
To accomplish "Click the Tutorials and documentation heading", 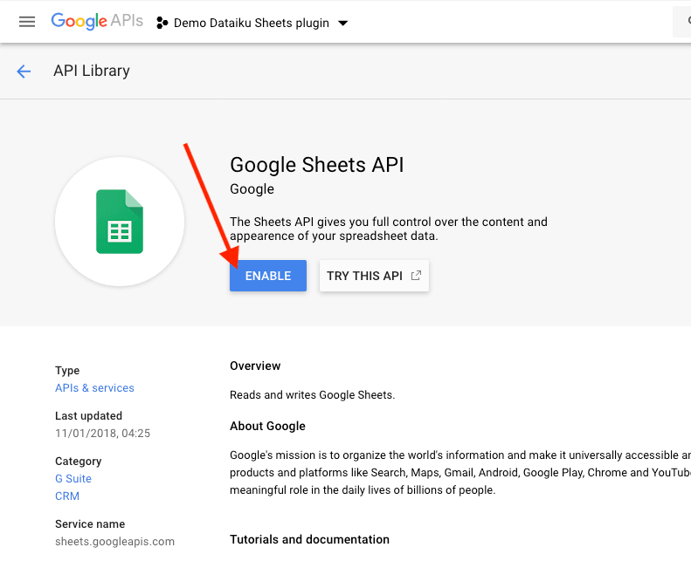I will coord(309,539).
